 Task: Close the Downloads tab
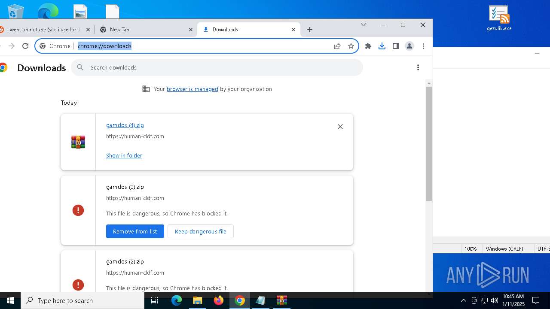pyautogui.click(x=293, y=30)
